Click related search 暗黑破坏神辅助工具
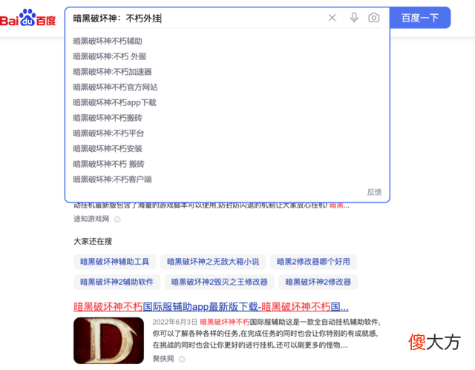Screen dimensions: 475x370 114,262
